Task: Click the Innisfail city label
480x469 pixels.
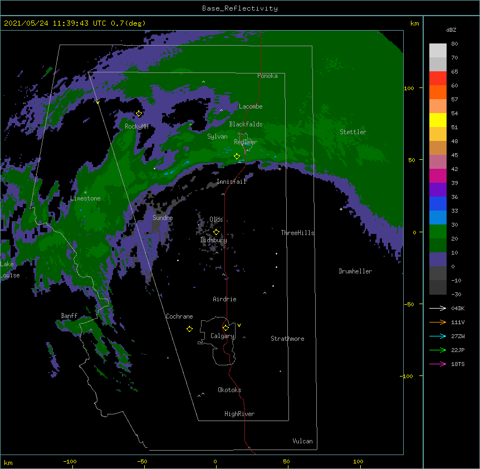Action: click(232, 182)
